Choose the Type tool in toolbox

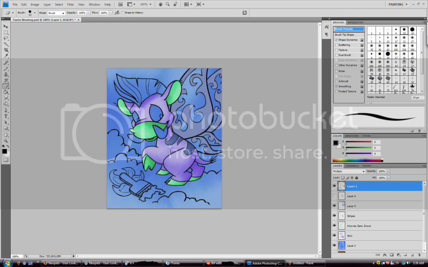6,116
